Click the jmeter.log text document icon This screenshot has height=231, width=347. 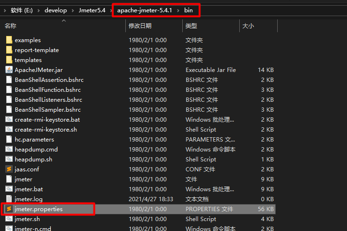[x=9, y=199]
